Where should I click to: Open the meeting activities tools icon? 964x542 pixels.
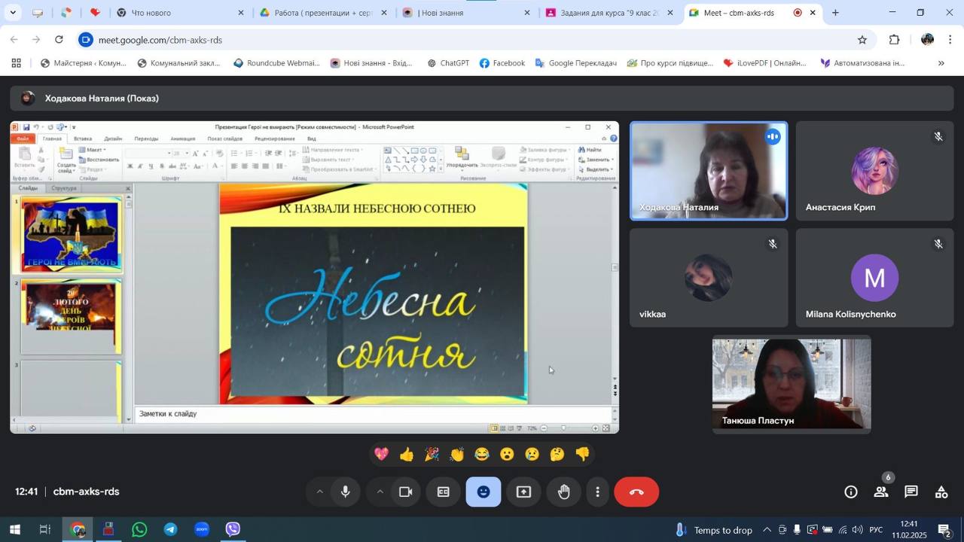click(941, 492)
